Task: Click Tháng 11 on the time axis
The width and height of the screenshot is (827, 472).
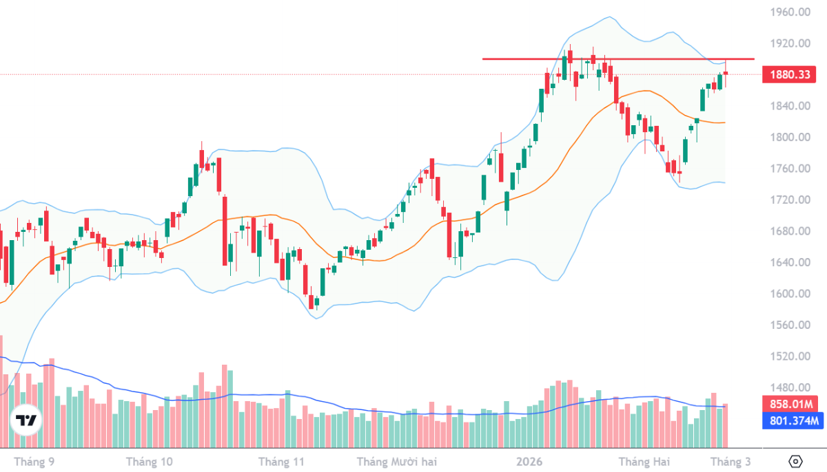Action: coord(280,461)
